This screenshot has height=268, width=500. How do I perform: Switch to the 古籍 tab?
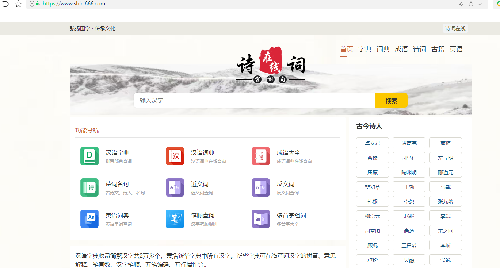pos(438,49)
